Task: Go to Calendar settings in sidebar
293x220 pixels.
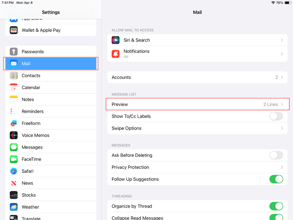Action: pos(31,87)
